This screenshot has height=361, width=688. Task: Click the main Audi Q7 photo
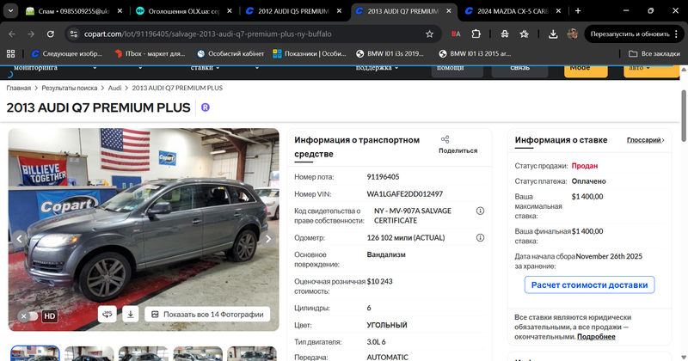(x=144, y=229)
